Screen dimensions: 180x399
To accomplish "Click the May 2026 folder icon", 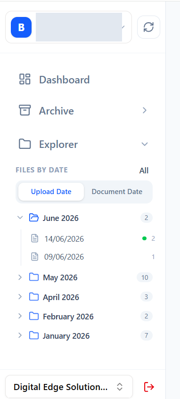I will (34, 277).
